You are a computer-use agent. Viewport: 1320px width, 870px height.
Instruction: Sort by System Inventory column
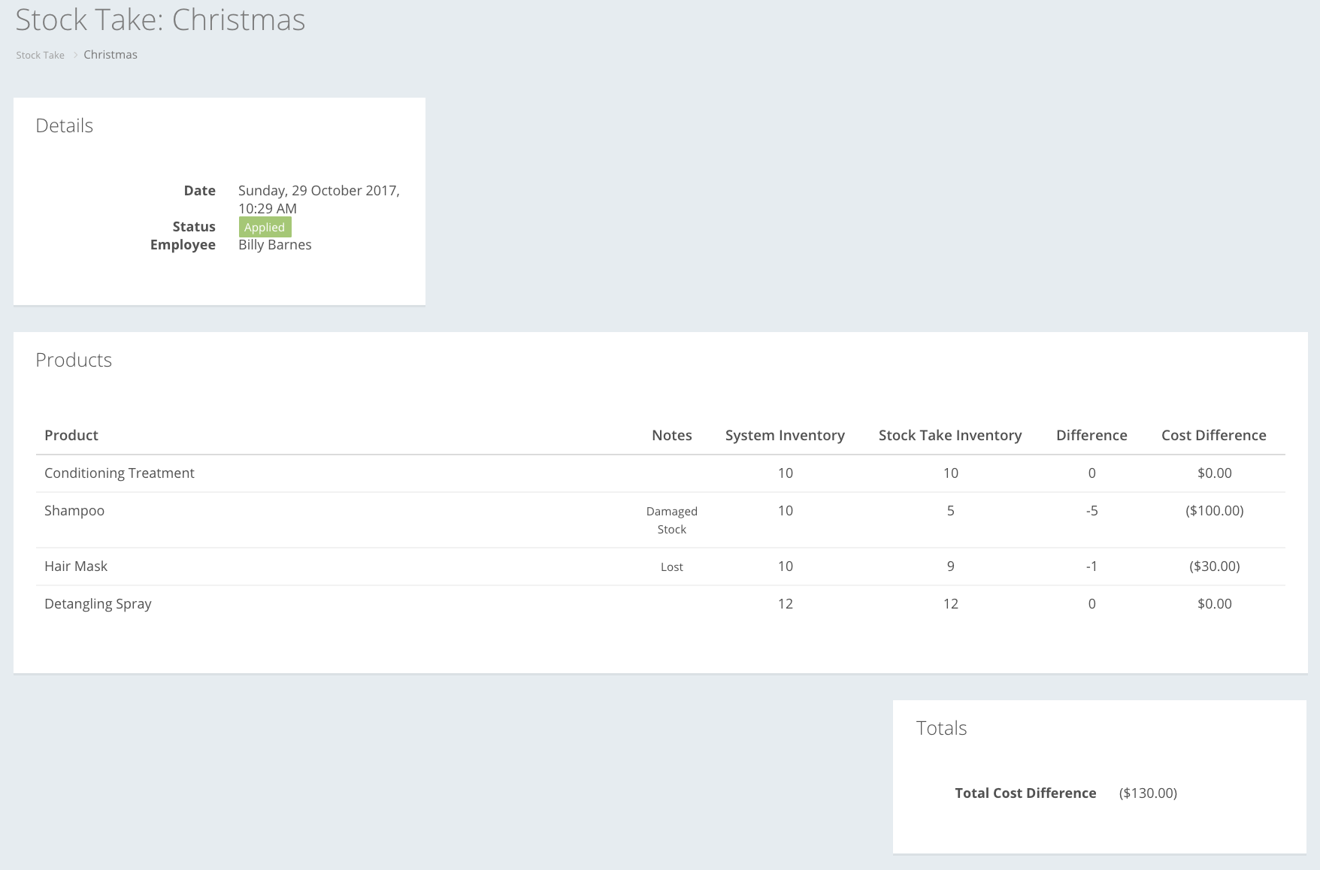point(784,435)
